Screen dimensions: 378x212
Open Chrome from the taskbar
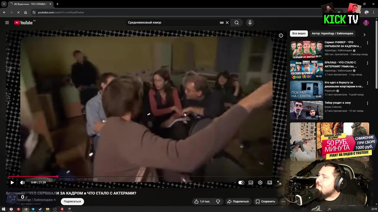pos(26,209)
